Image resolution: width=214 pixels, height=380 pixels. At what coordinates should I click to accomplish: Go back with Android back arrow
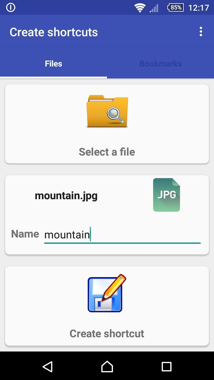tap(48, 367)
